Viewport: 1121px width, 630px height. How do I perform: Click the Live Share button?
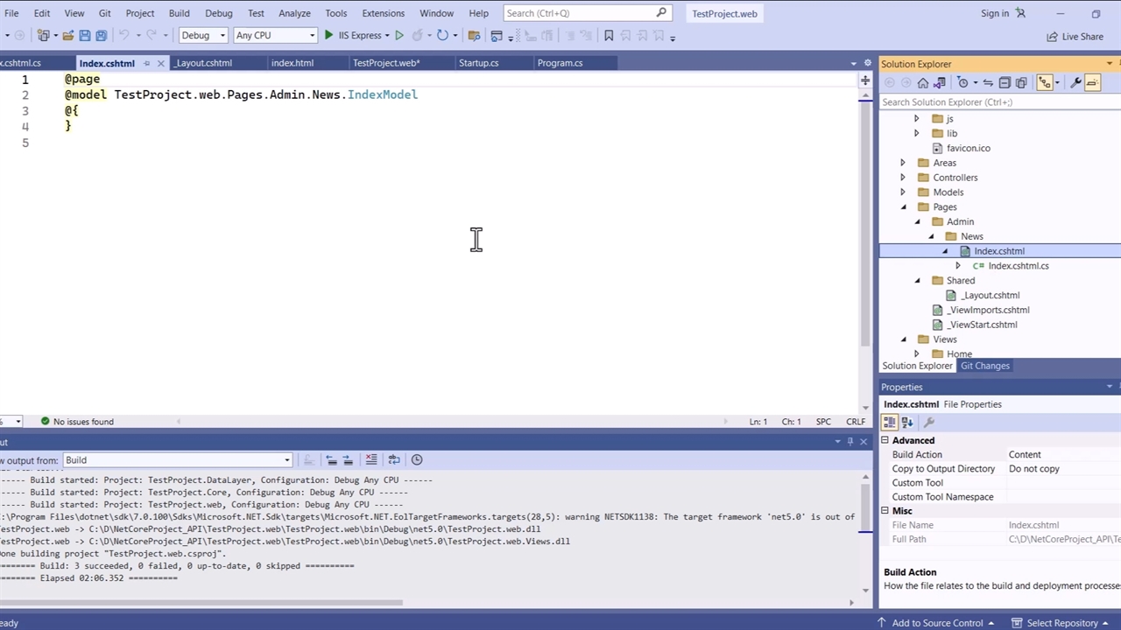pos(1075,37)
